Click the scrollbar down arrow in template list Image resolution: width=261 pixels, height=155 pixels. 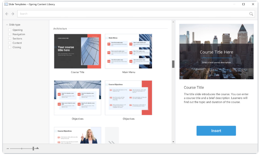point(173,142)
